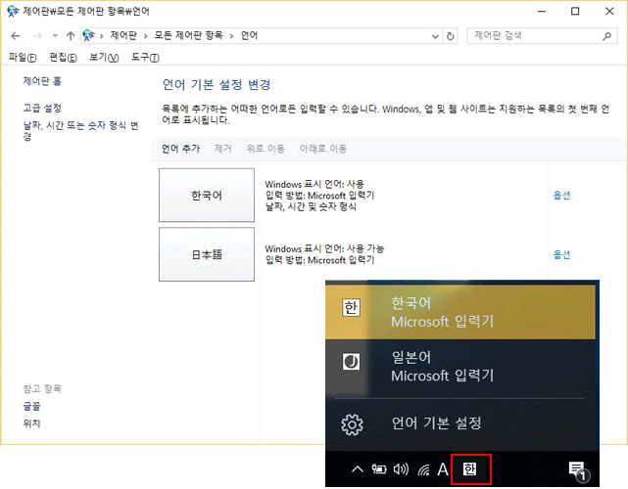Expand chevron after 제어판 breadcrumb
The image size is (628, 489).
(145, 36)
